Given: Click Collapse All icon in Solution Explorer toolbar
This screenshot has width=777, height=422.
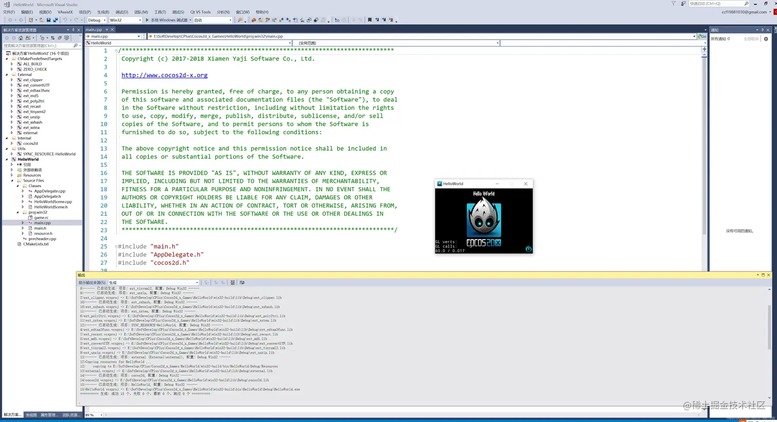Looking at the screenshot, I should tap(60, 38).
